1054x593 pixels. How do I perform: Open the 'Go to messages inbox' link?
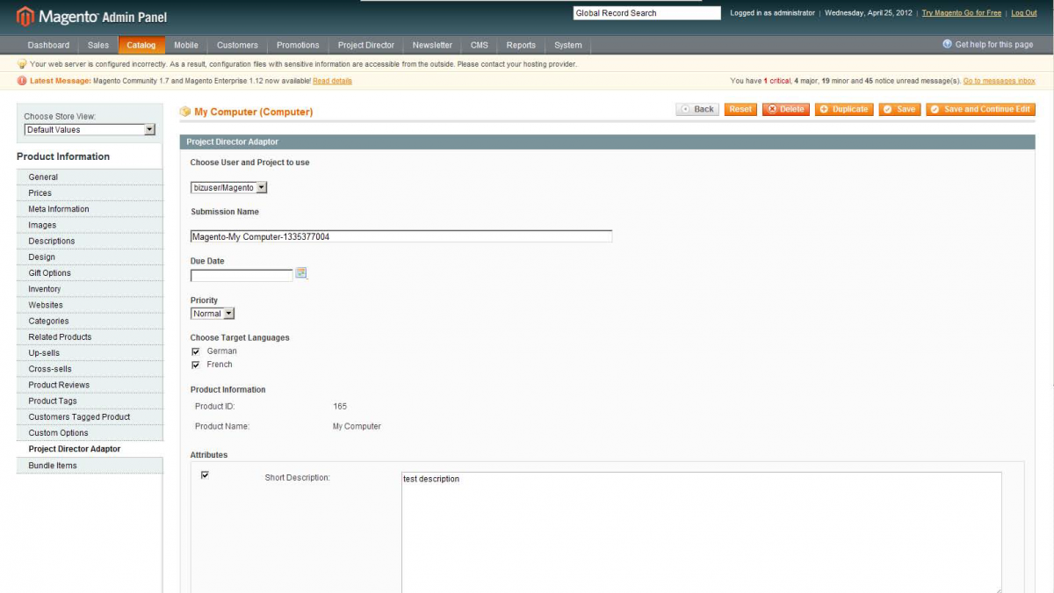pos(1000,81)
